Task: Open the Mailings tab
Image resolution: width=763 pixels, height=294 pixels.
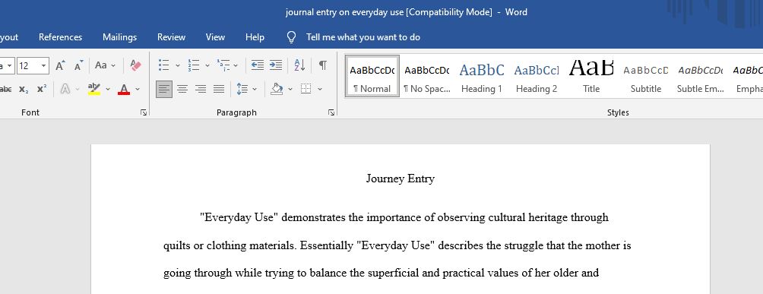Action: (120, 37)
